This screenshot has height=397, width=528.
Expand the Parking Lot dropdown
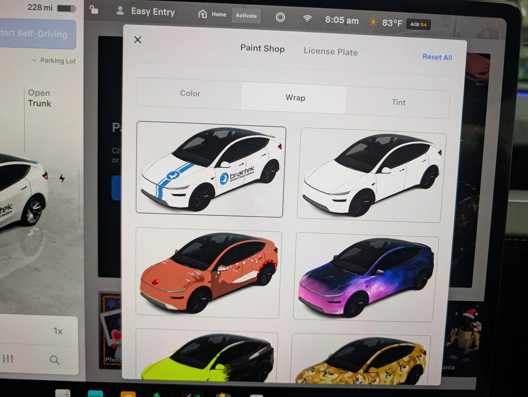tap(54, 61)
